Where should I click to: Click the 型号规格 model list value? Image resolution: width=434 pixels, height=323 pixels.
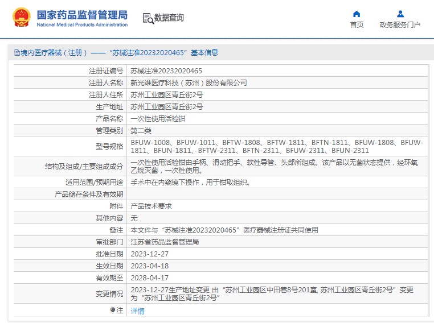[277, 147]
